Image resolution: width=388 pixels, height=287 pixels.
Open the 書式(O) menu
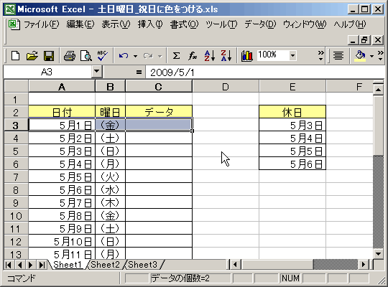[184, 24]
